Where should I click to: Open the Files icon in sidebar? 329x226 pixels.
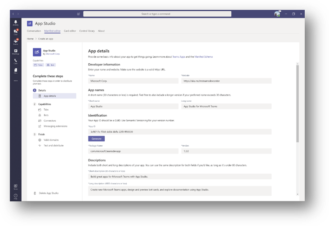16,71
